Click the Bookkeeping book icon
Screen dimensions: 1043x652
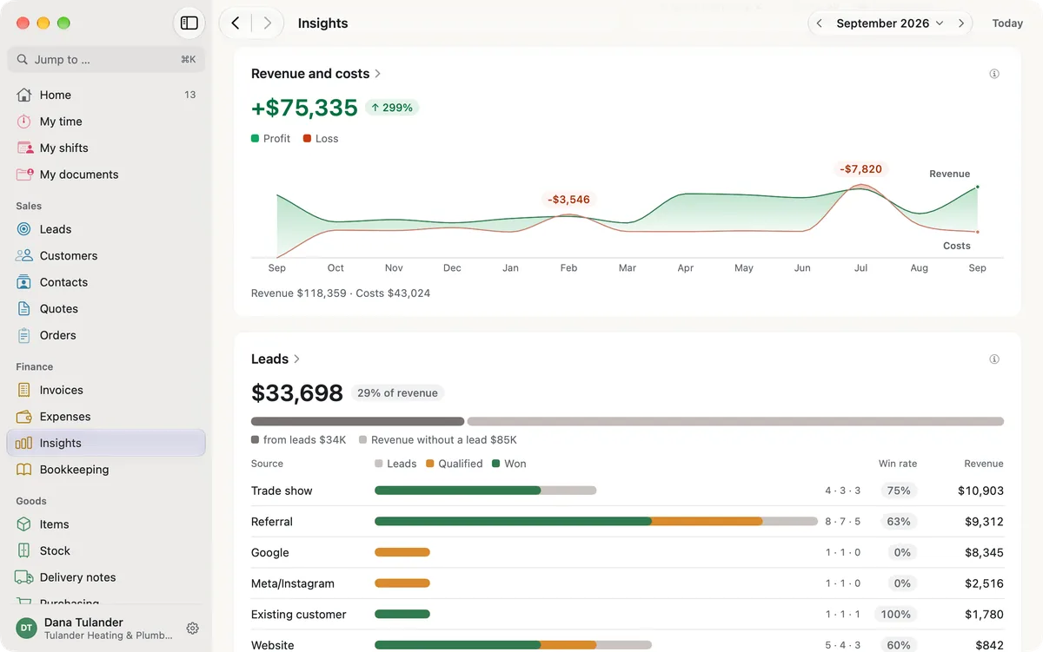click(24, 470)
